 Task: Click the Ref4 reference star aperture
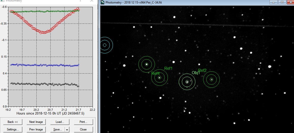[x=159, y=77]
